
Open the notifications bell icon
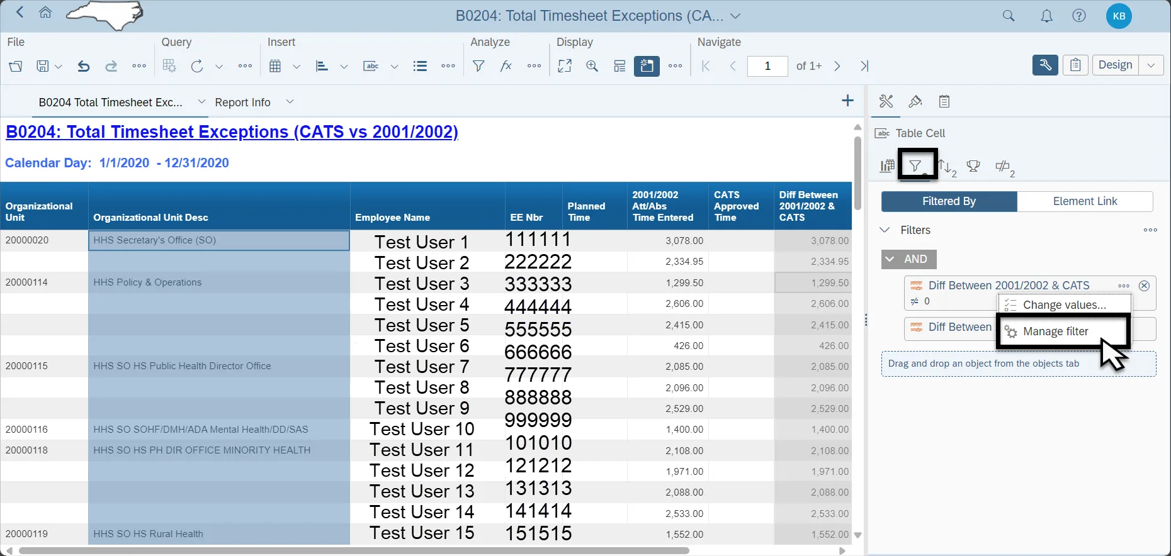[1046, 16]
